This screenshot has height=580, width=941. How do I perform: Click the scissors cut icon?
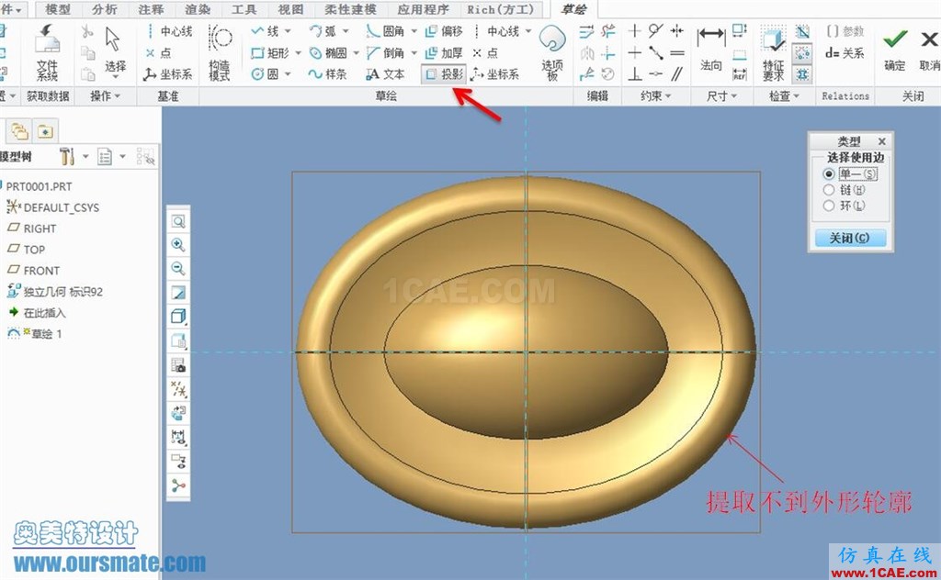tap(87, 32)
